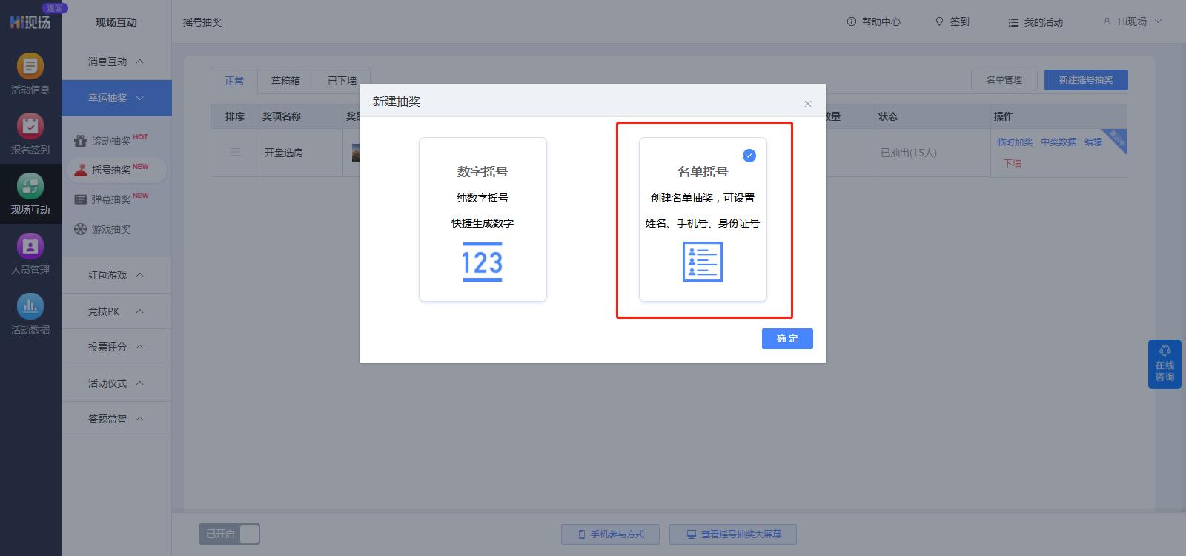Open the 活动信息 sidebar icon
Viewport: 1186px width, 556px height.
point(30,74)
